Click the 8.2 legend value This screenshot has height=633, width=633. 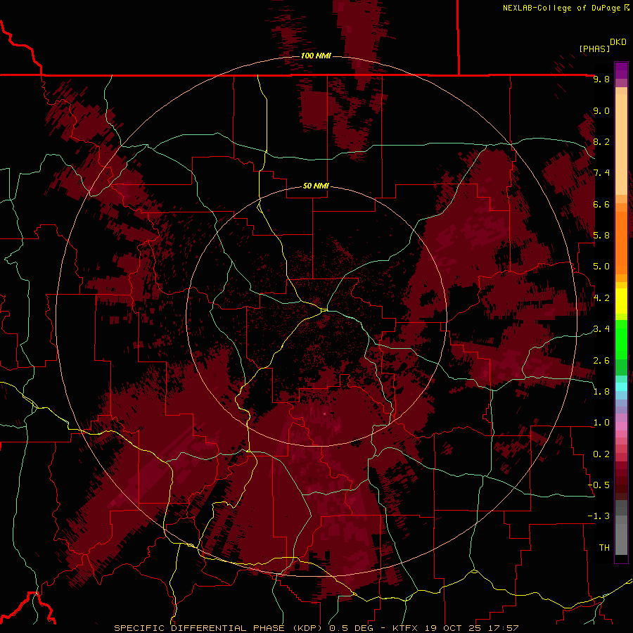tap(601, 141)
